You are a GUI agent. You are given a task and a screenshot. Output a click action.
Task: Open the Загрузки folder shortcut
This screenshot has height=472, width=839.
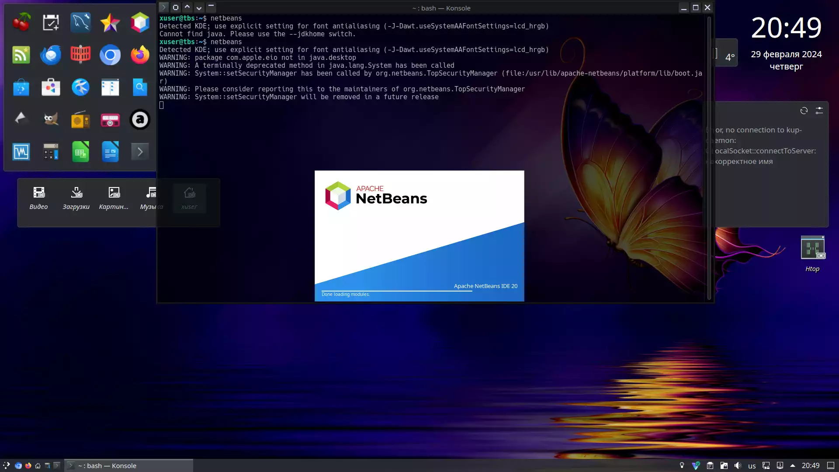point(76,199)
